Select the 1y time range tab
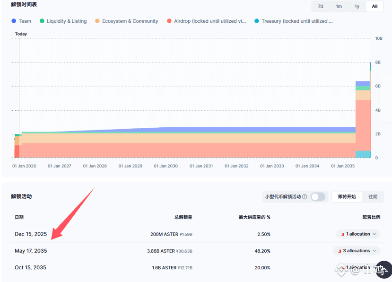This screenshot has height=282, width=392. 357,6
